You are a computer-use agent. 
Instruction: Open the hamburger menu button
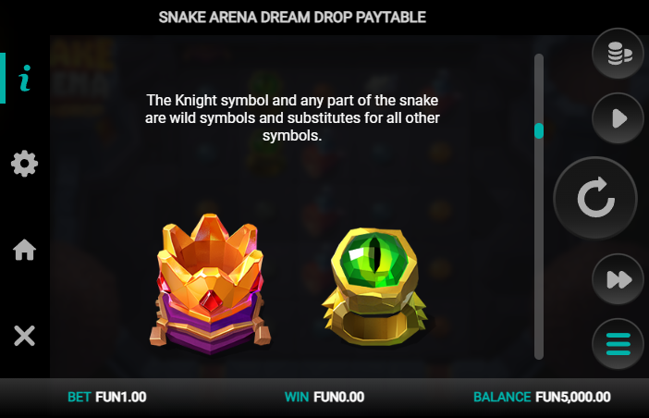pos(618,344)
